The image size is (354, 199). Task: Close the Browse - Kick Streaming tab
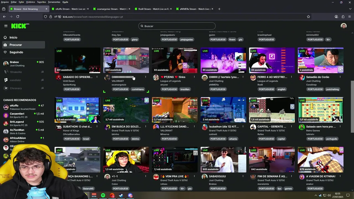pos(46,9)
